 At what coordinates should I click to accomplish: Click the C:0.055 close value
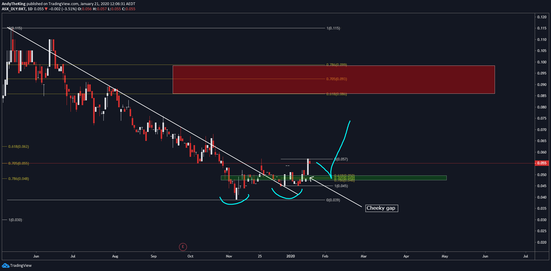[x=128, y=9]
